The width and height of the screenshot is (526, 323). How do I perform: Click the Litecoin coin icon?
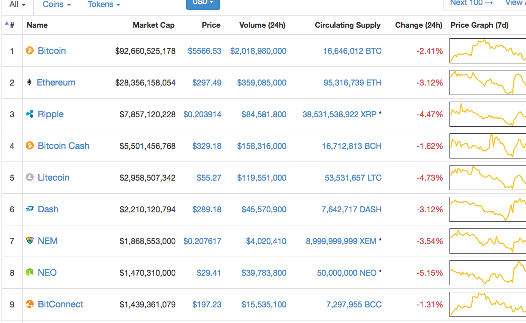tap(30, 178)
